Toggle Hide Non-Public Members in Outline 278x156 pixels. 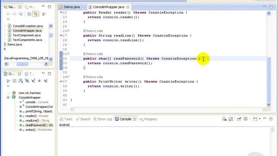pos(40,81)
